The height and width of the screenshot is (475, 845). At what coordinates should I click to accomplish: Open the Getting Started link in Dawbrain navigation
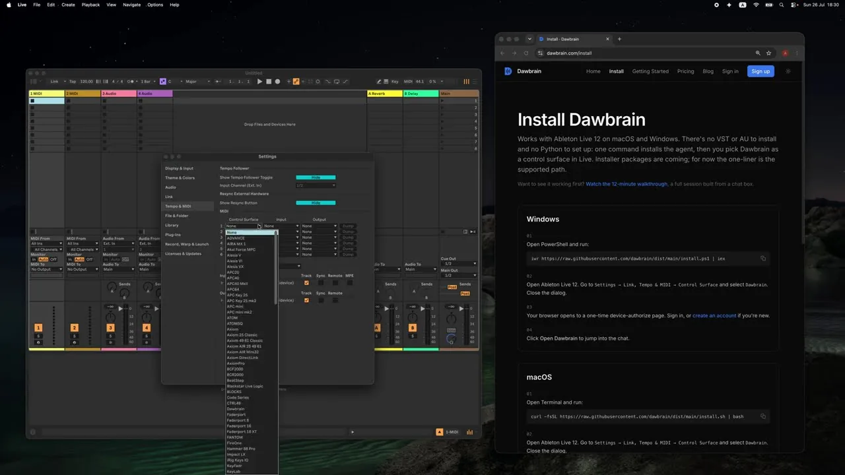point(650,71)
